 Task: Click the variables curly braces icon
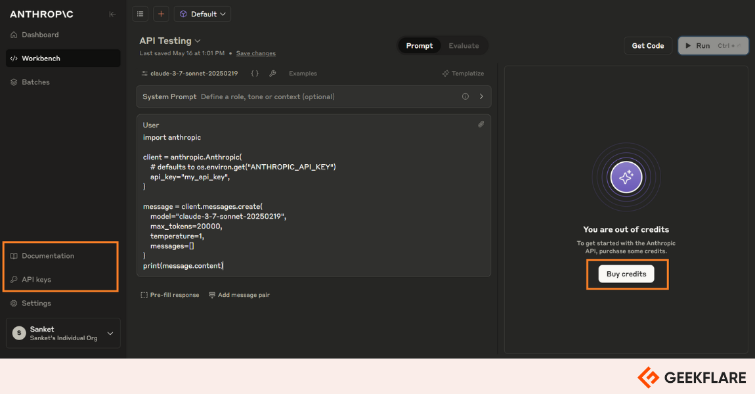[255, 73]
